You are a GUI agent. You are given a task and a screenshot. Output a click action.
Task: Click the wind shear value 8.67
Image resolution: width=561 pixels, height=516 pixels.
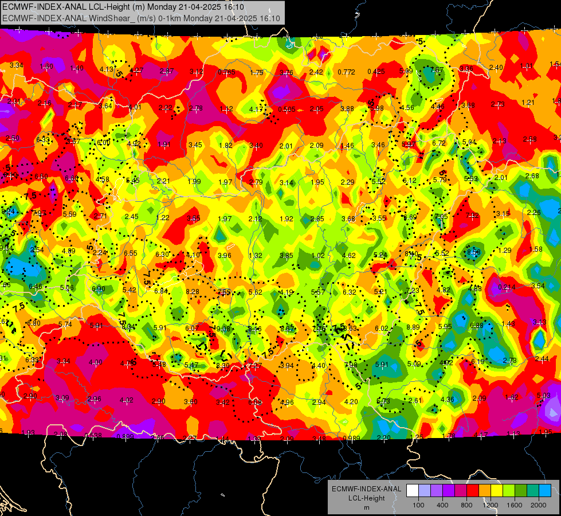point(287,329)
